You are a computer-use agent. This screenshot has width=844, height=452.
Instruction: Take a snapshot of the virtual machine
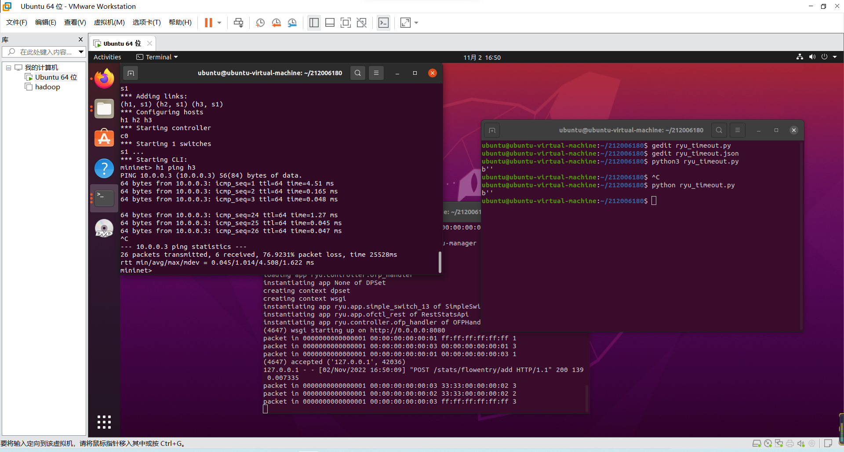click(260, 22)
